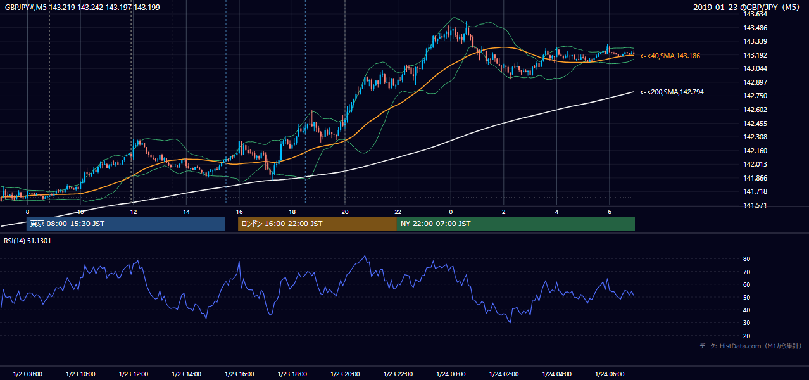809x380 pixels.
Task: Click the RSI 70 level label
Action: (746, 272)
